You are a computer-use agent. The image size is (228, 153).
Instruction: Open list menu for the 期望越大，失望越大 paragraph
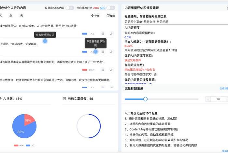point(103,52)
